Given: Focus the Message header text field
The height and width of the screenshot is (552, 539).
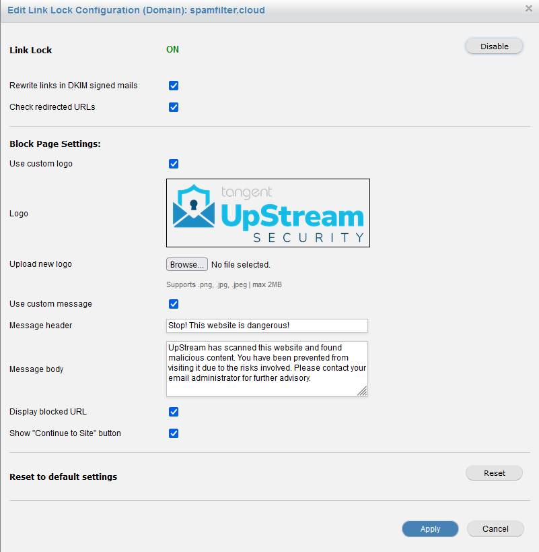Looking at the screenshot, I should pyautogui.click(x=266, y=326).
